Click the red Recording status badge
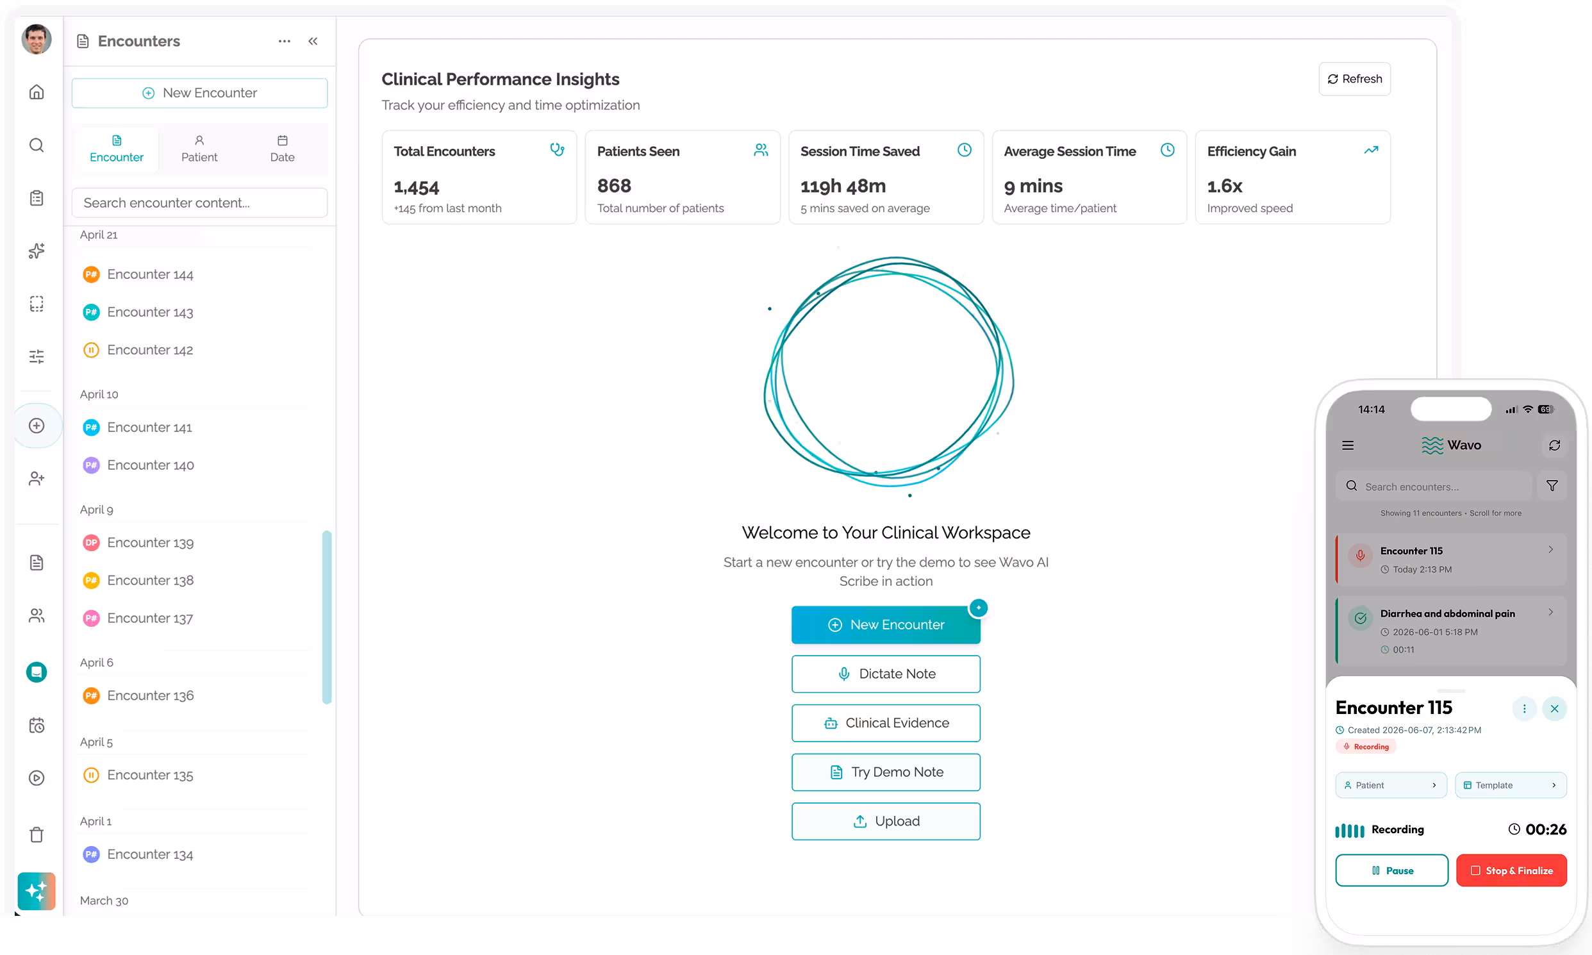The height and width of the screenshot is (955, 1592). click(x=1366, y=747)
